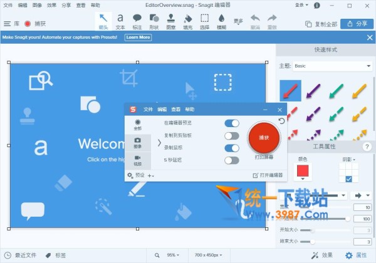Select the Selection tool (选择)
Image resolution: width=376 pixels, height=263 pixels.
click(204, 21)
